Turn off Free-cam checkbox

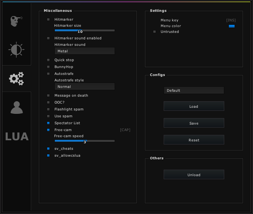pyautogui.click(x=48, y=130)
